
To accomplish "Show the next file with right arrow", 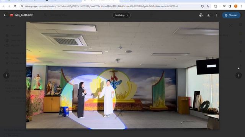I will (238, 75).
